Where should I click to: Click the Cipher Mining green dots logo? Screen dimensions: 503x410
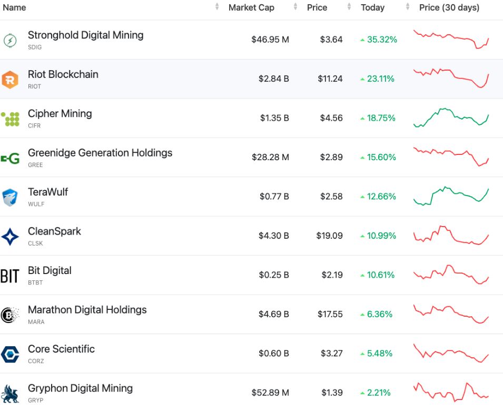pos(10,119)
